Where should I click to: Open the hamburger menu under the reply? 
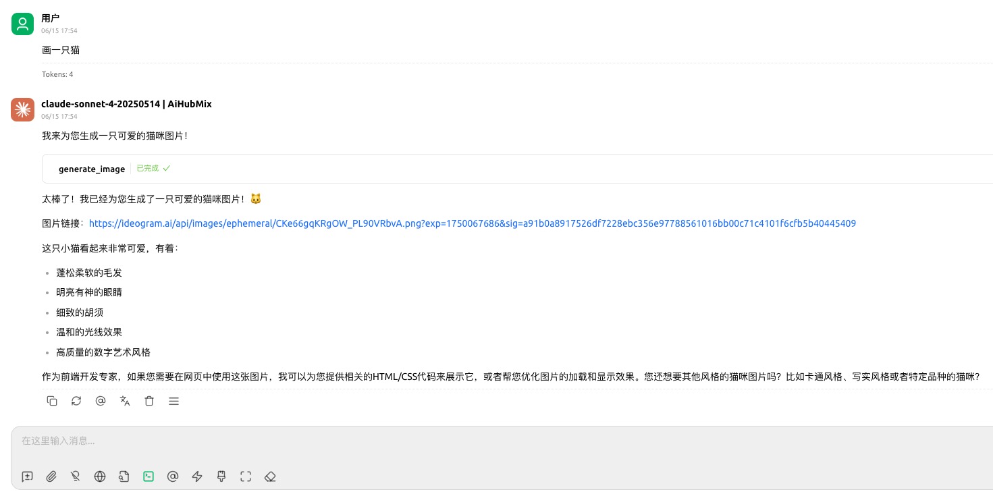pyautogui.click(x=173, y=401)
